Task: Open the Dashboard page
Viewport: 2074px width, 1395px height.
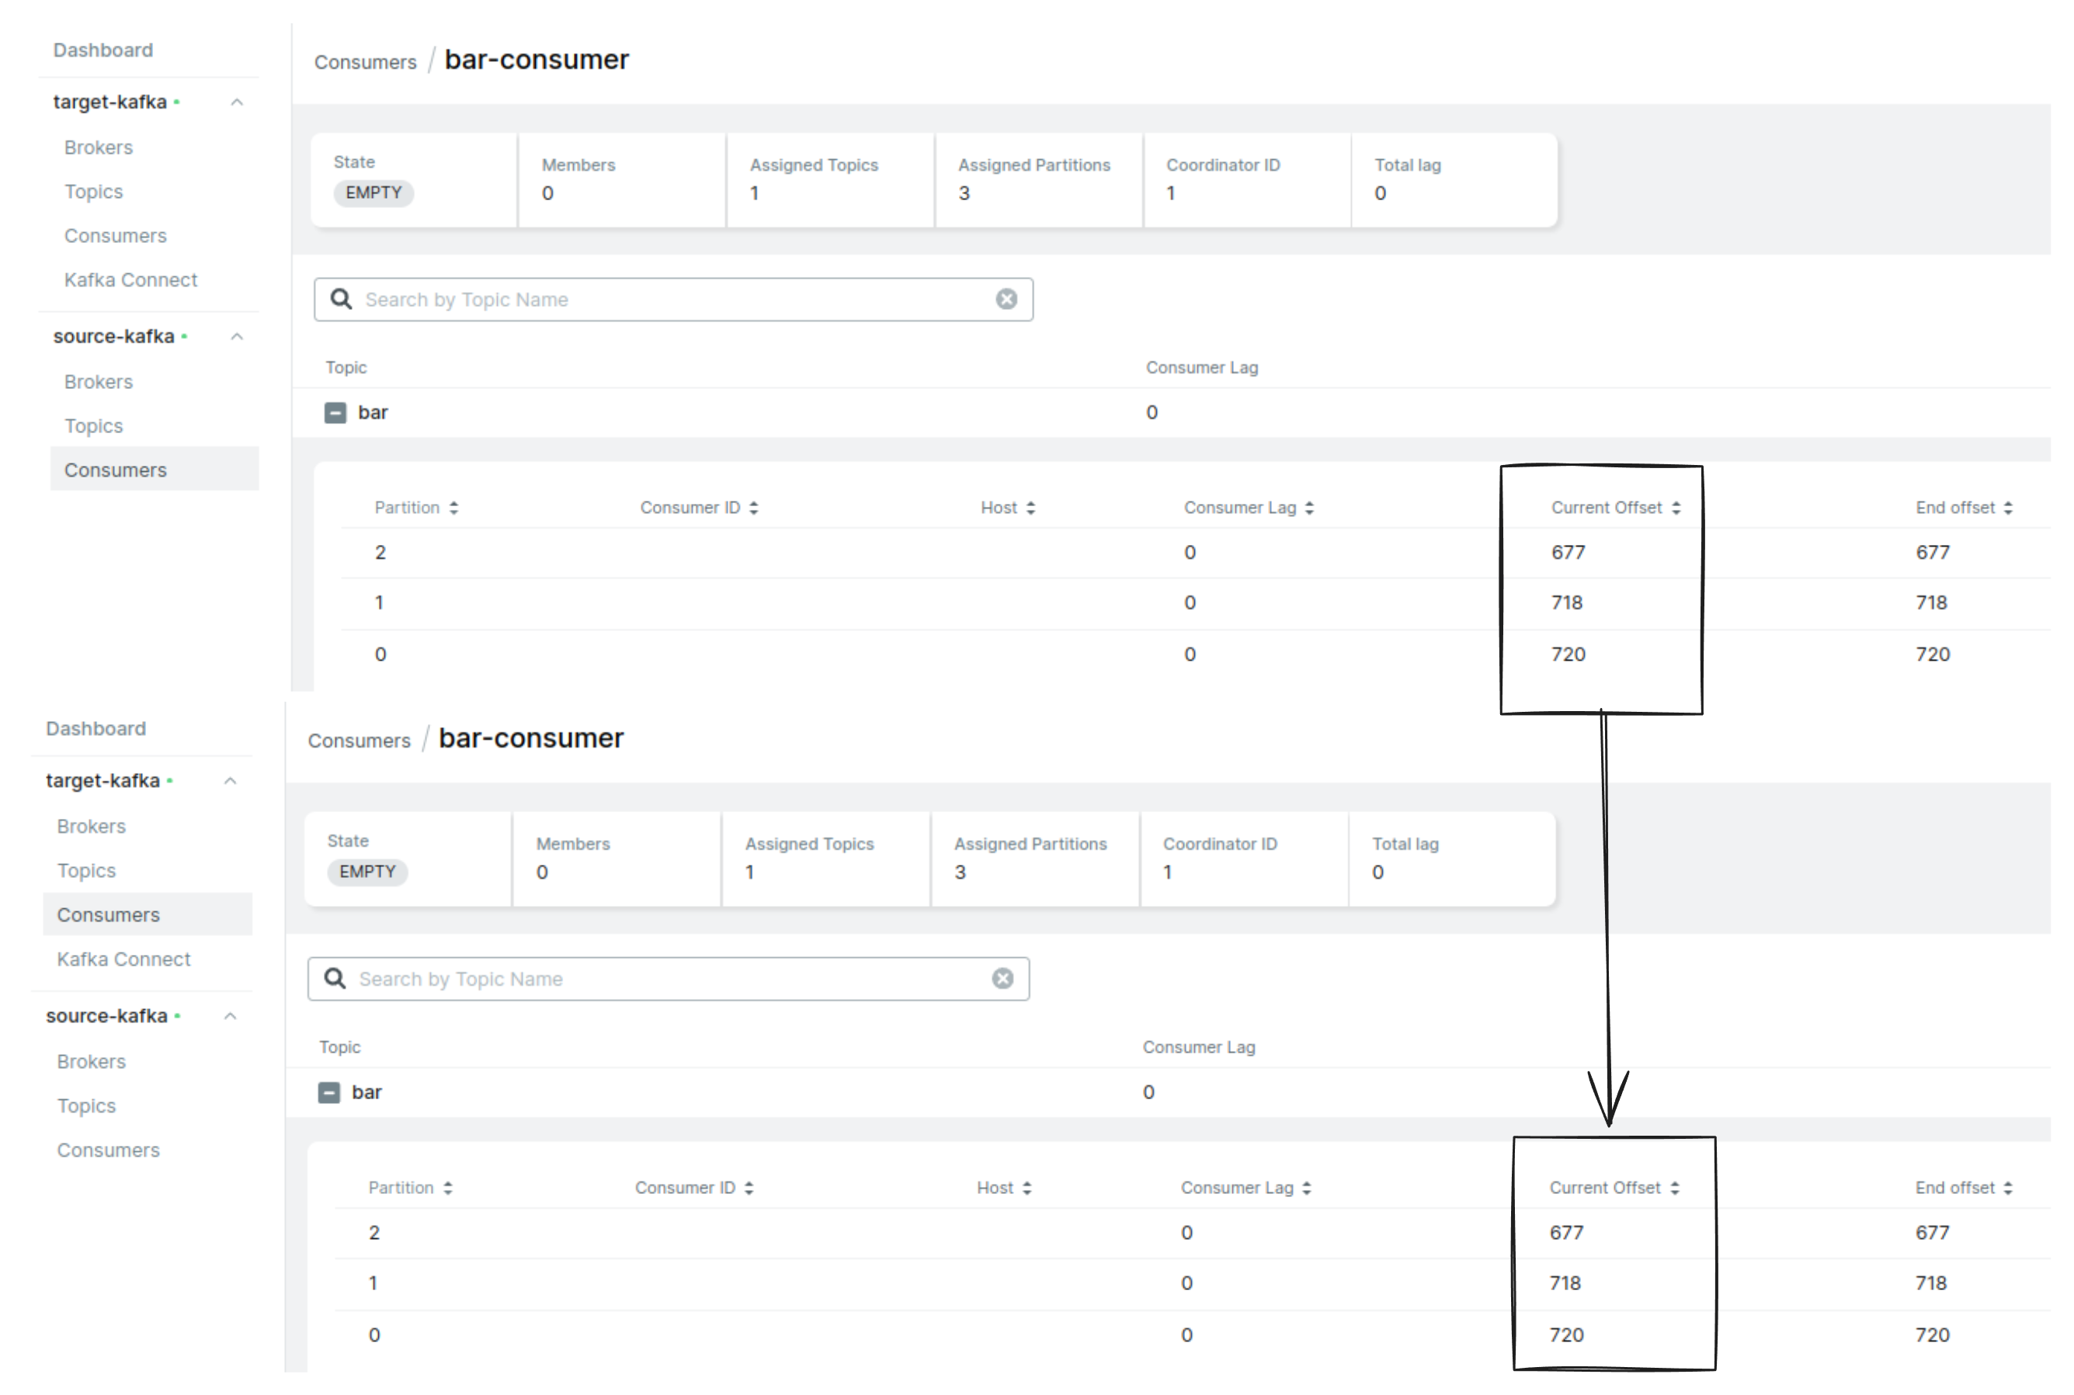Action: (x=103, y=50)
